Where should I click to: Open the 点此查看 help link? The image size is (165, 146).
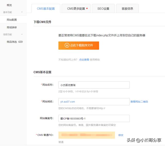pos(84,60)
